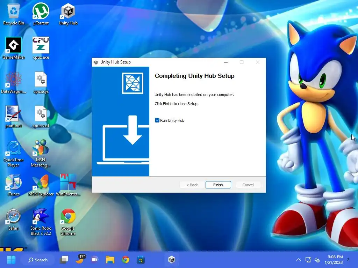This screenshot has height=268, width=358.
Task: Click the Unity Hub Setup title icon
Action: coord(96,62)
